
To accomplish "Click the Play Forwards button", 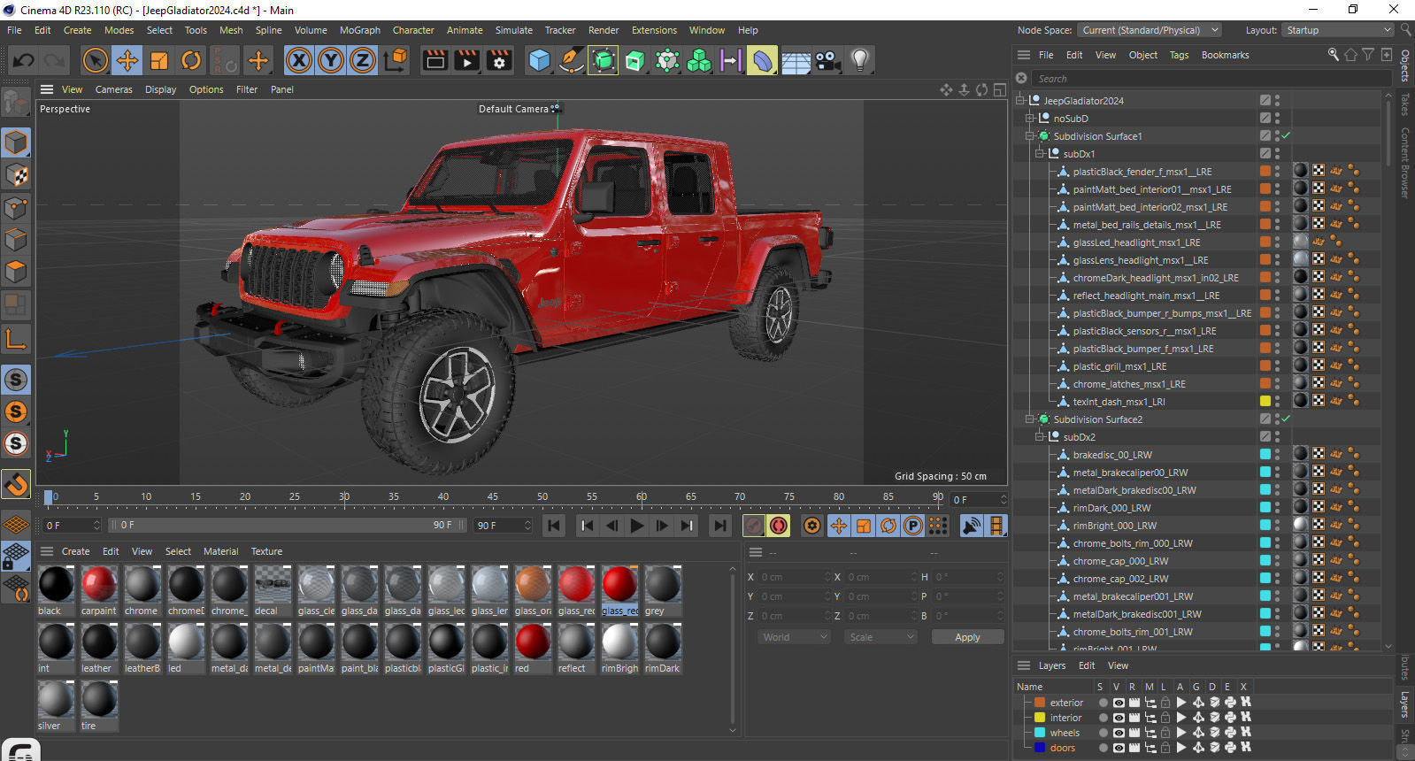I will click(x=636, y=526).
